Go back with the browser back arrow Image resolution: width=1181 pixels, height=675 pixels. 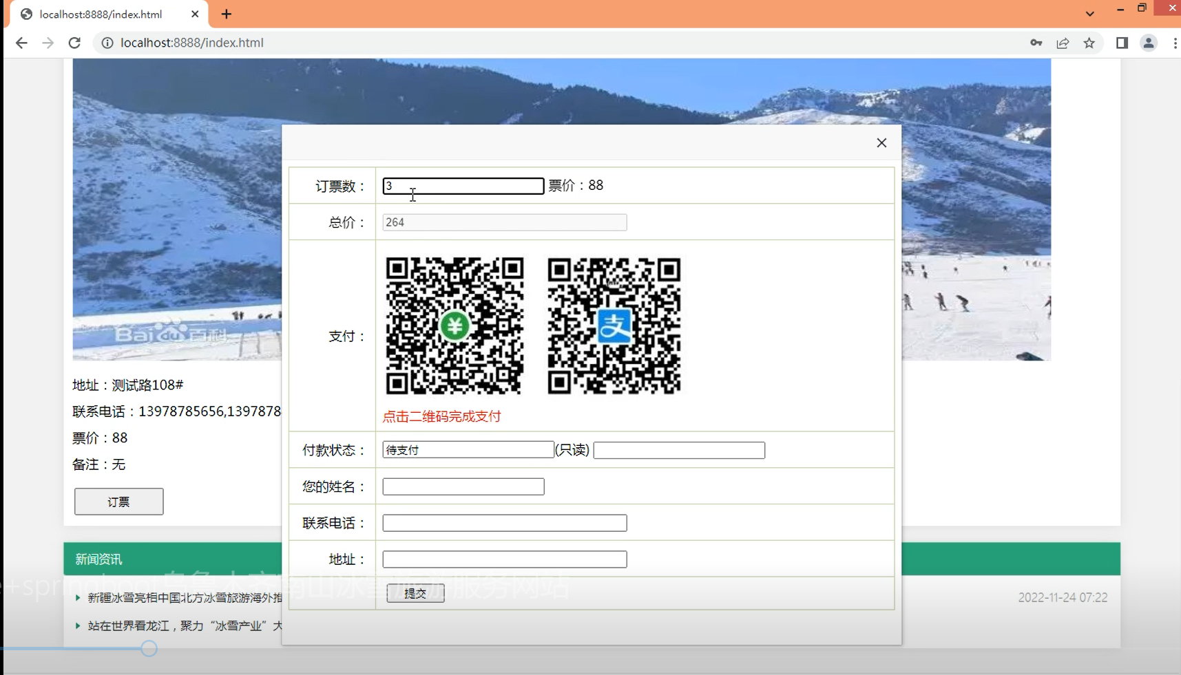coord(21,43)
